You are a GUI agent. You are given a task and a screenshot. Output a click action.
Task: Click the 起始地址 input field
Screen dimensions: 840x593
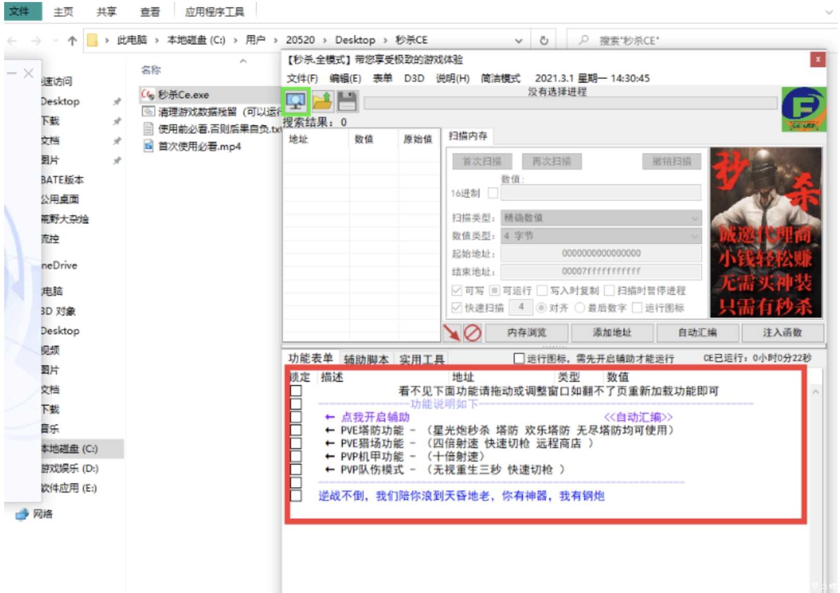pyautogui.click(x=601, y=254)
